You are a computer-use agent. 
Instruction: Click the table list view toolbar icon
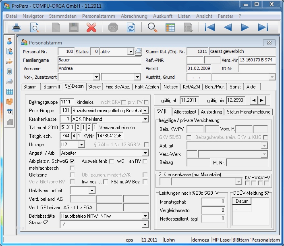pos(170,27)
